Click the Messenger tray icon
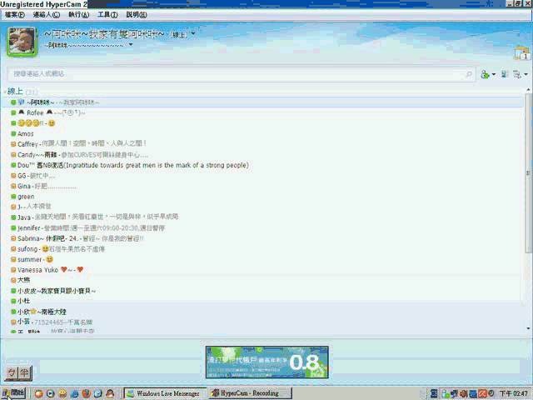Viewport: 533px width, 400px height. coord(444,394)
